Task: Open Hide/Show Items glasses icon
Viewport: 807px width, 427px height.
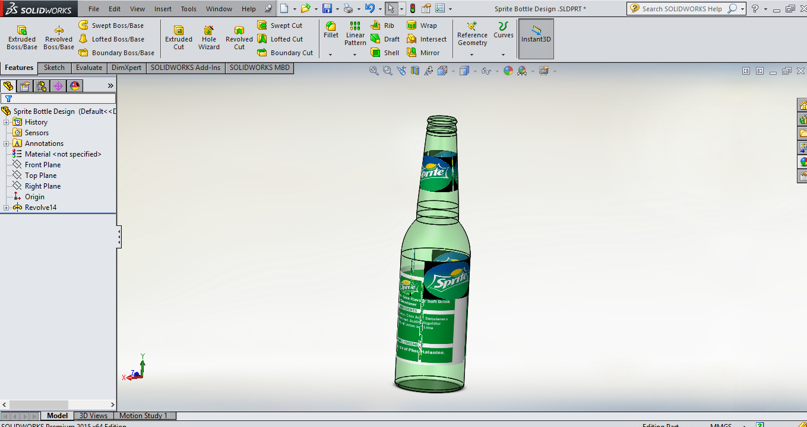Action: tap(486, 71)
